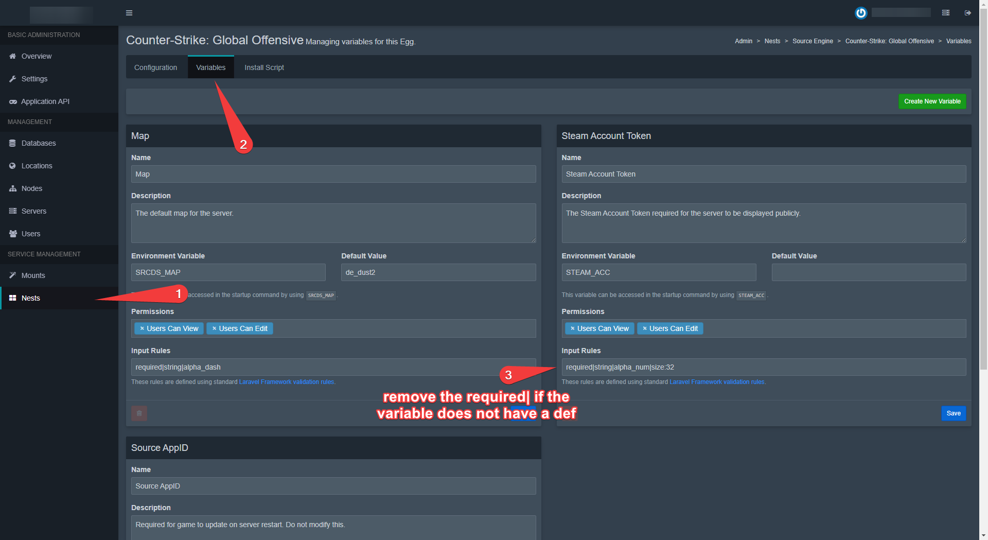This screenshot has height=540, width=988.
Task: Toggle the hamburger sidebar menu icon
Action: [129, 13]
